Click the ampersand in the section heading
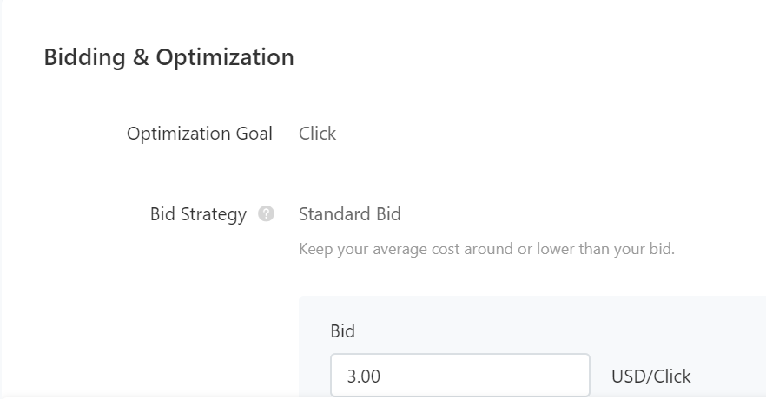This screenshot has height=399, width=766. tap(141, 57)
